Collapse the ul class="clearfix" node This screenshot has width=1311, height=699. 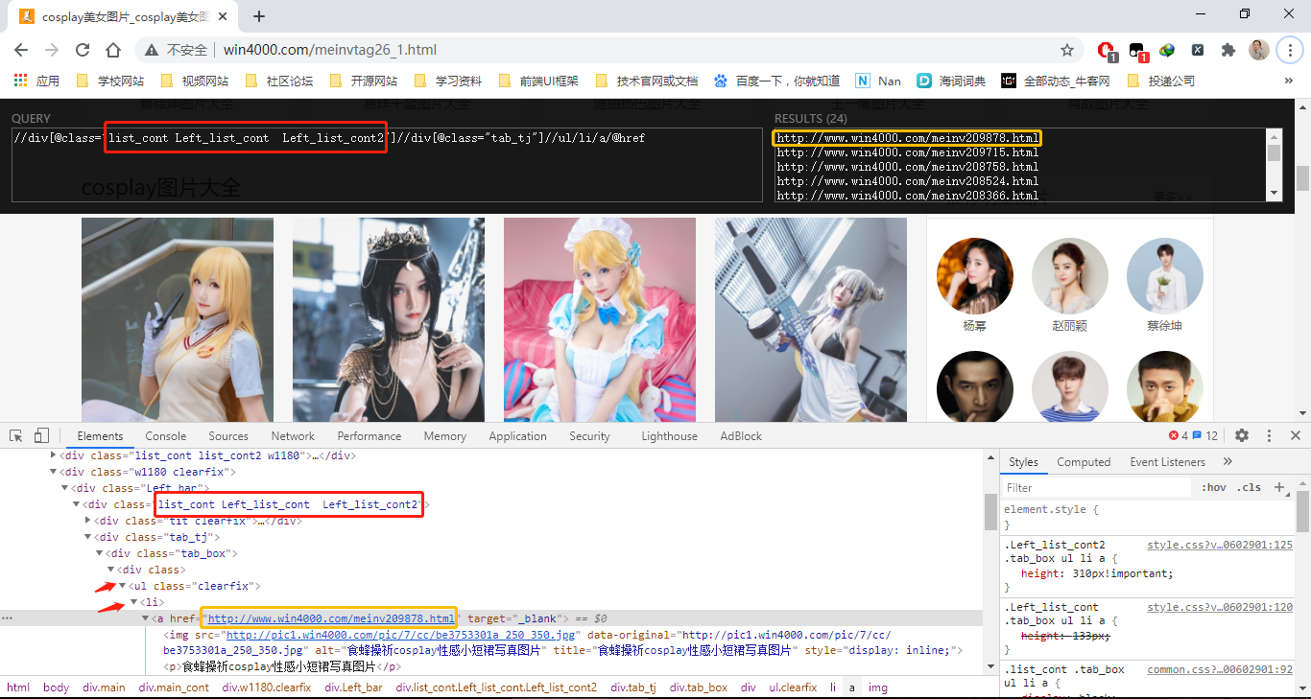[x=122, y=586]
